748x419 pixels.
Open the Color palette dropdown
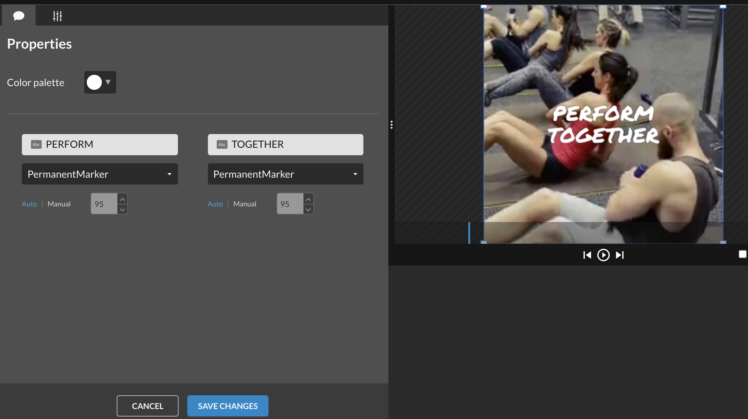coord(108,82)
